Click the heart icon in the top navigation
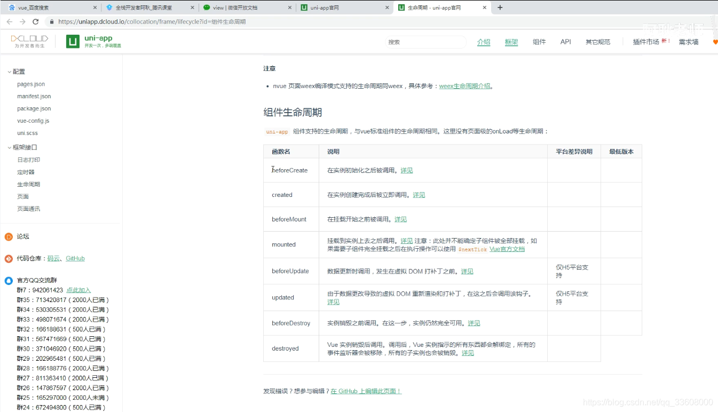This screenshot has height=412, width=718. (x=715, y=41)
